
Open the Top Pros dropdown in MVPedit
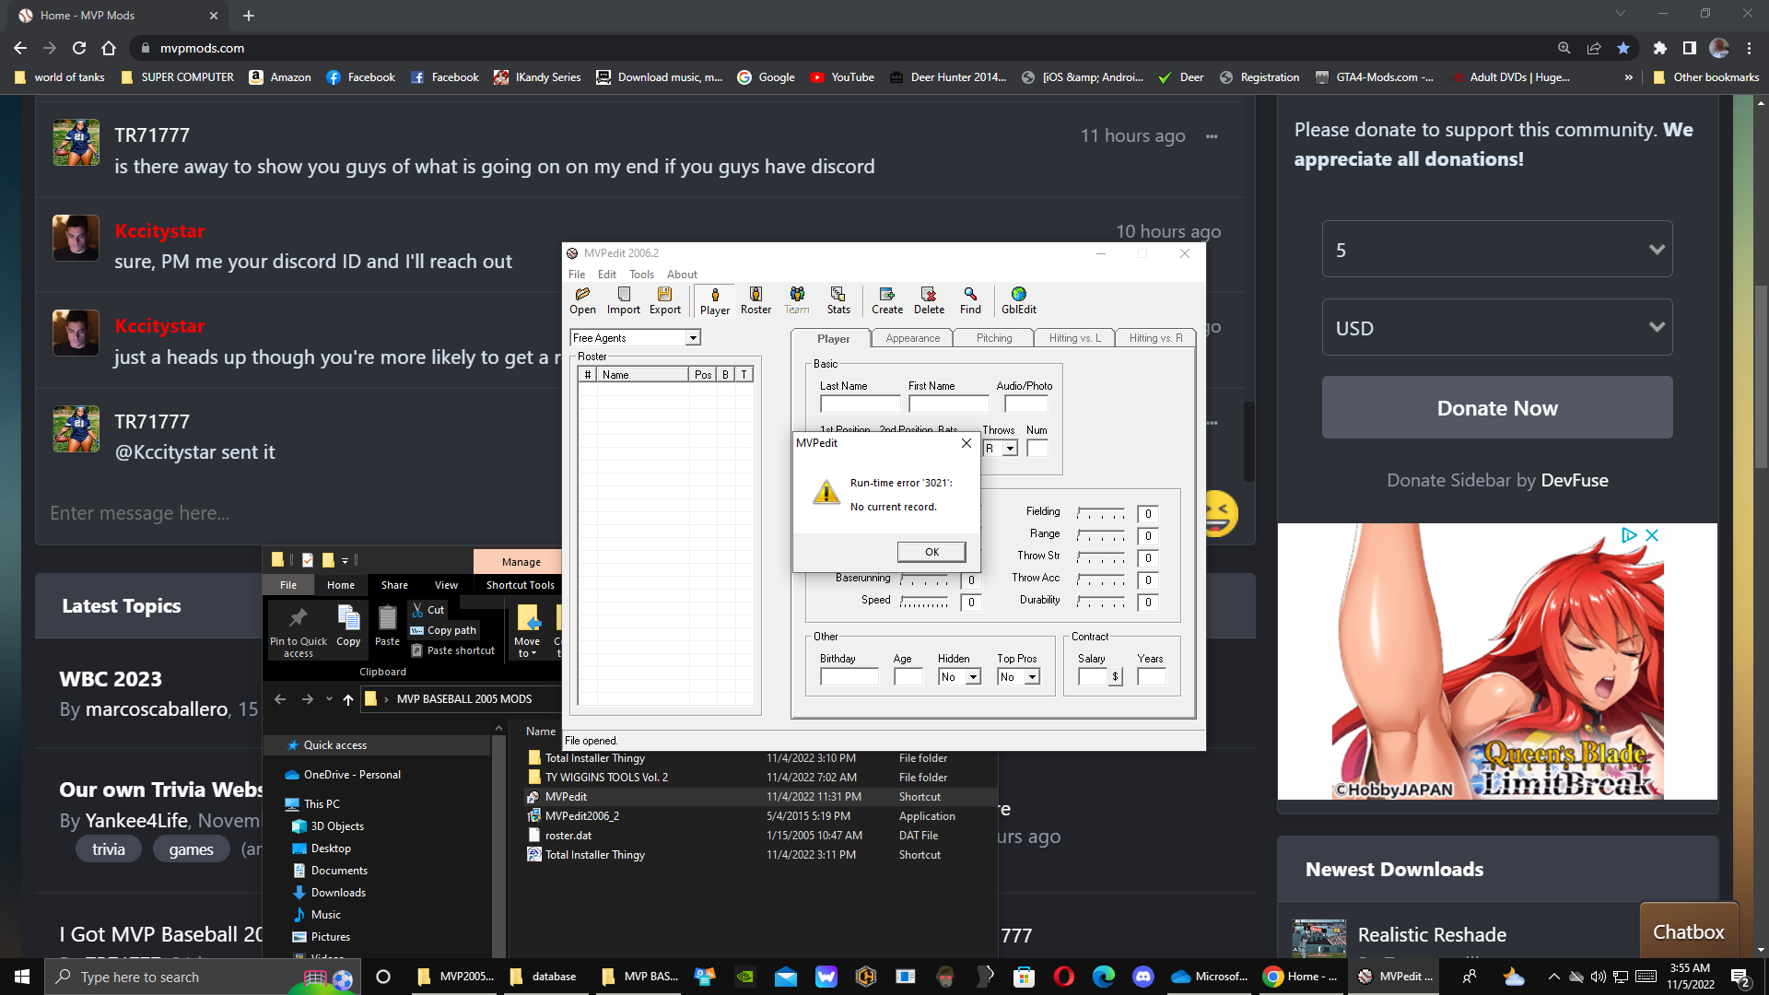tap(1033, 677)
